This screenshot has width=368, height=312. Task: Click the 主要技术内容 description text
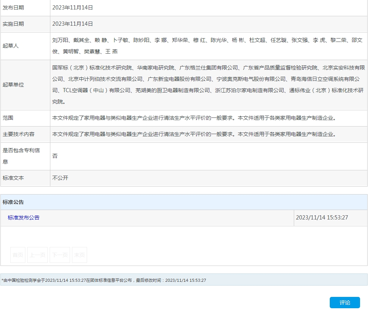point(195,134)
